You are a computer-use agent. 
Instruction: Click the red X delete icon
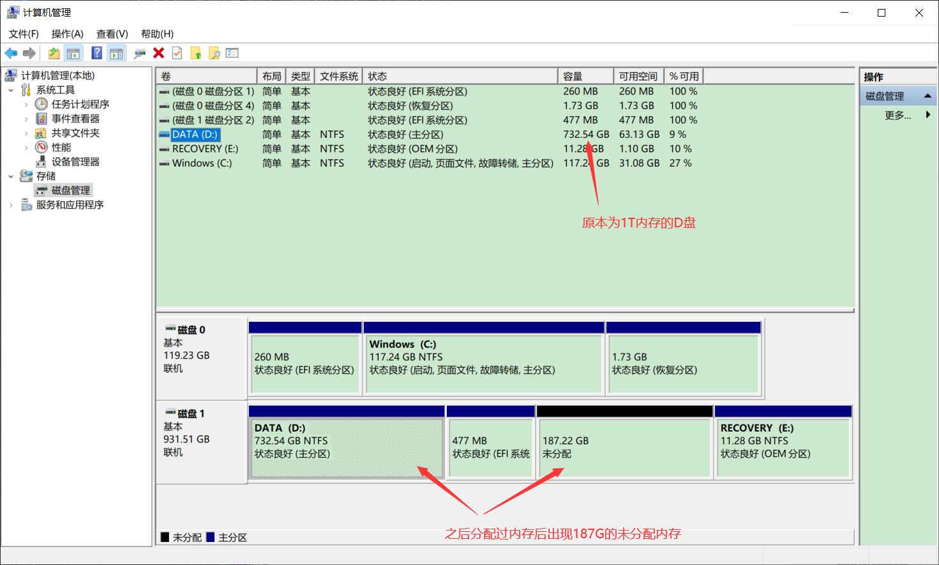click(159, 53)
